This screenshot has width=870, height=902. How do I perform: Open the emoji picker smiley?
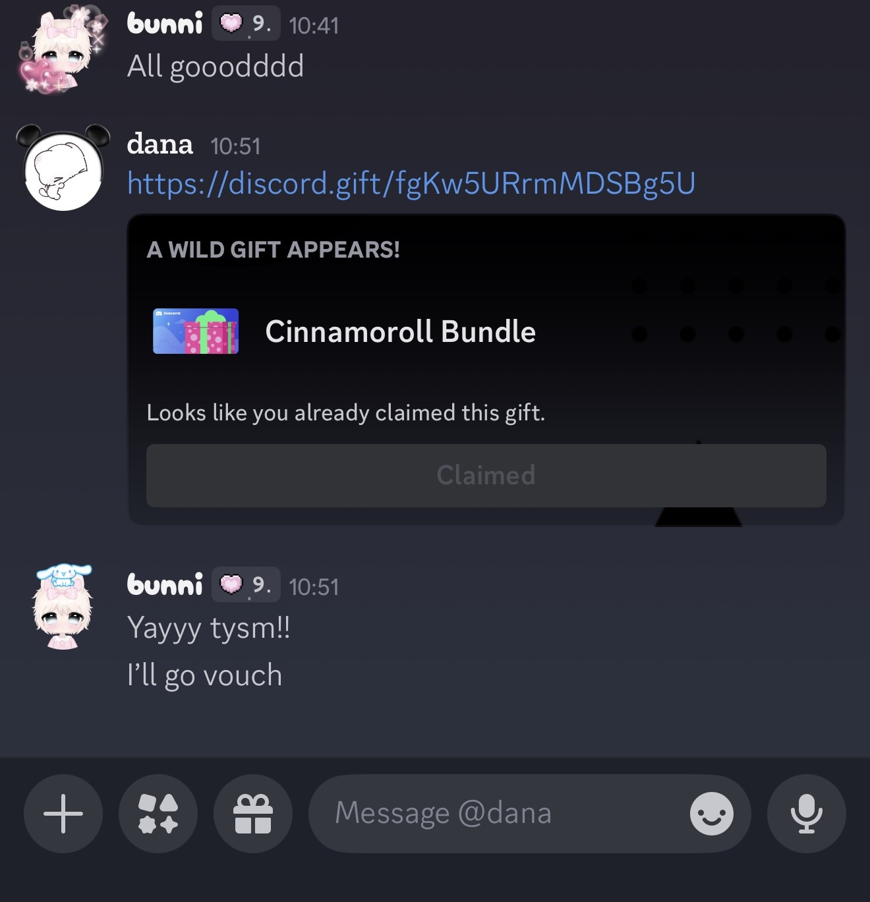pyautogui.click(x=712, y=814)
